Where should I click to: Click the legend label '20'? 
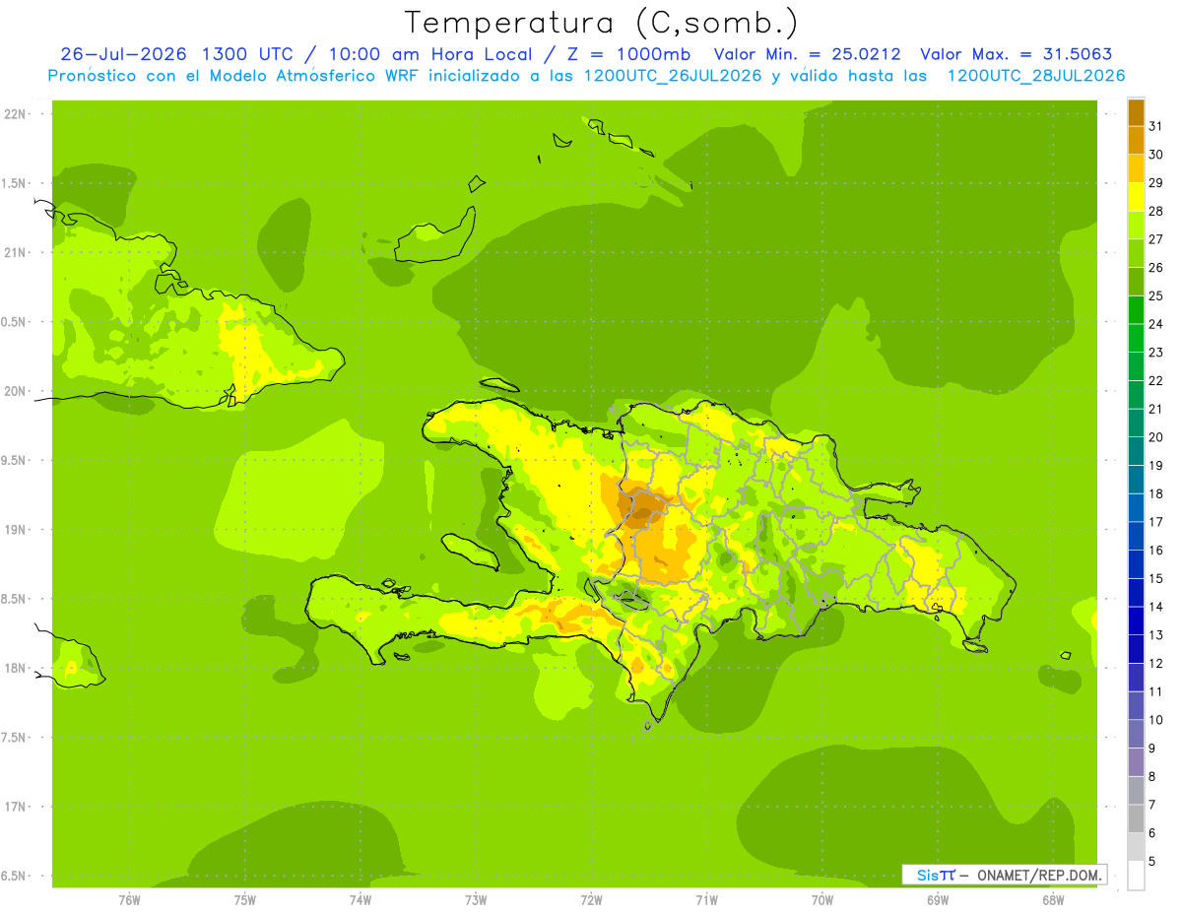[x=1155, y=437]
